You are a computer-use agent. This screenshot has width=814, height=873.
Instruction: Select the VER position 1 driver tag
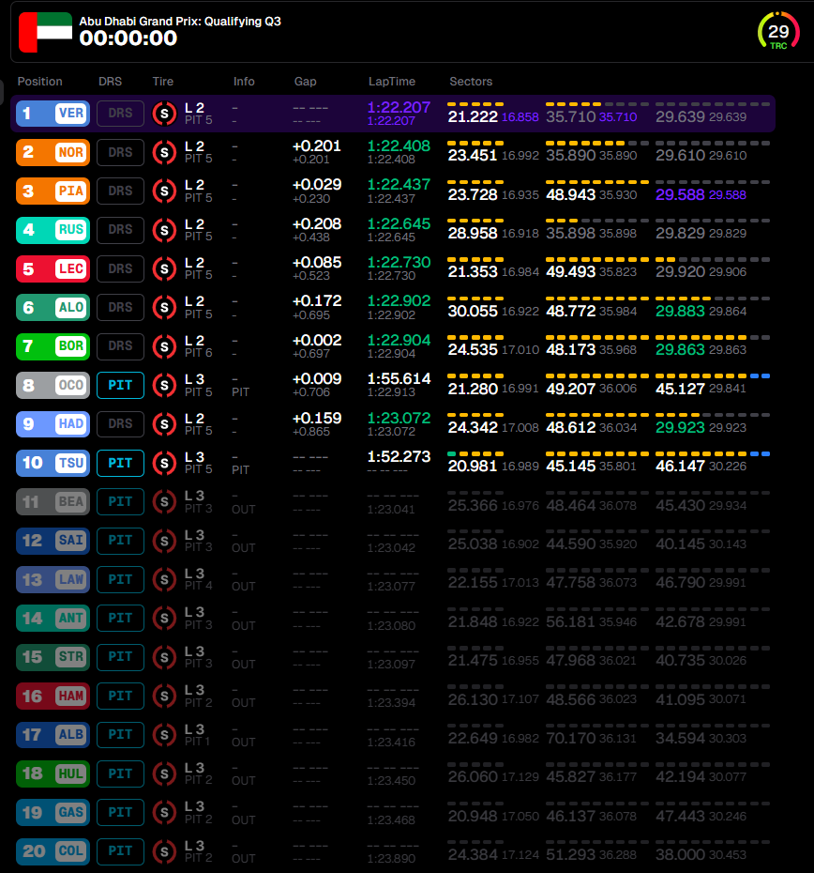[53, 114]
